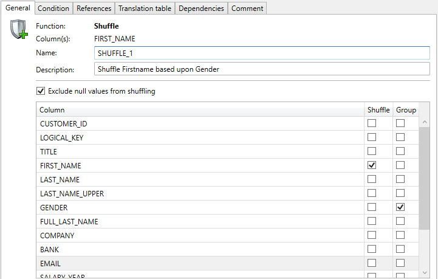Tick Group checkbox for COMPANY row

pyautogui.click(x=400, y=235)
